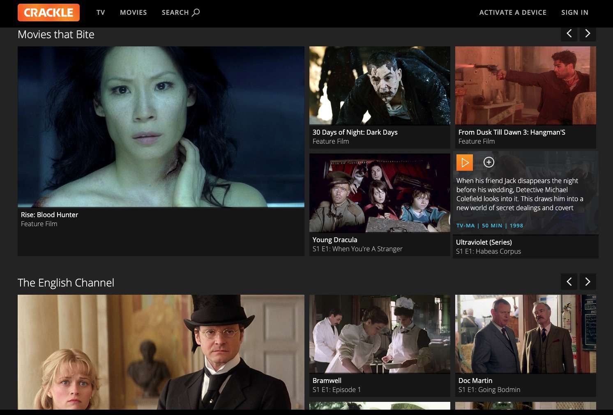Open the Doc Martin episode thumbnail

point(525,334)
